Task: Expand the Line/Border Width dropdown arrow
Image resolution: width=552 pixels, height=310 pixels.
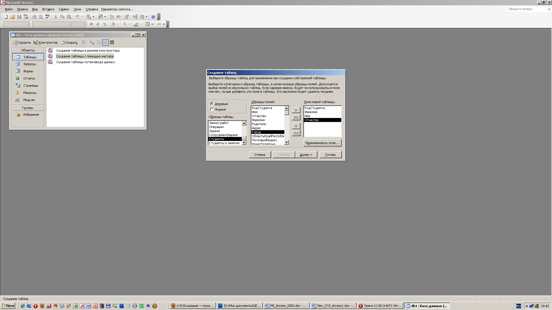Action: point(164,24)
